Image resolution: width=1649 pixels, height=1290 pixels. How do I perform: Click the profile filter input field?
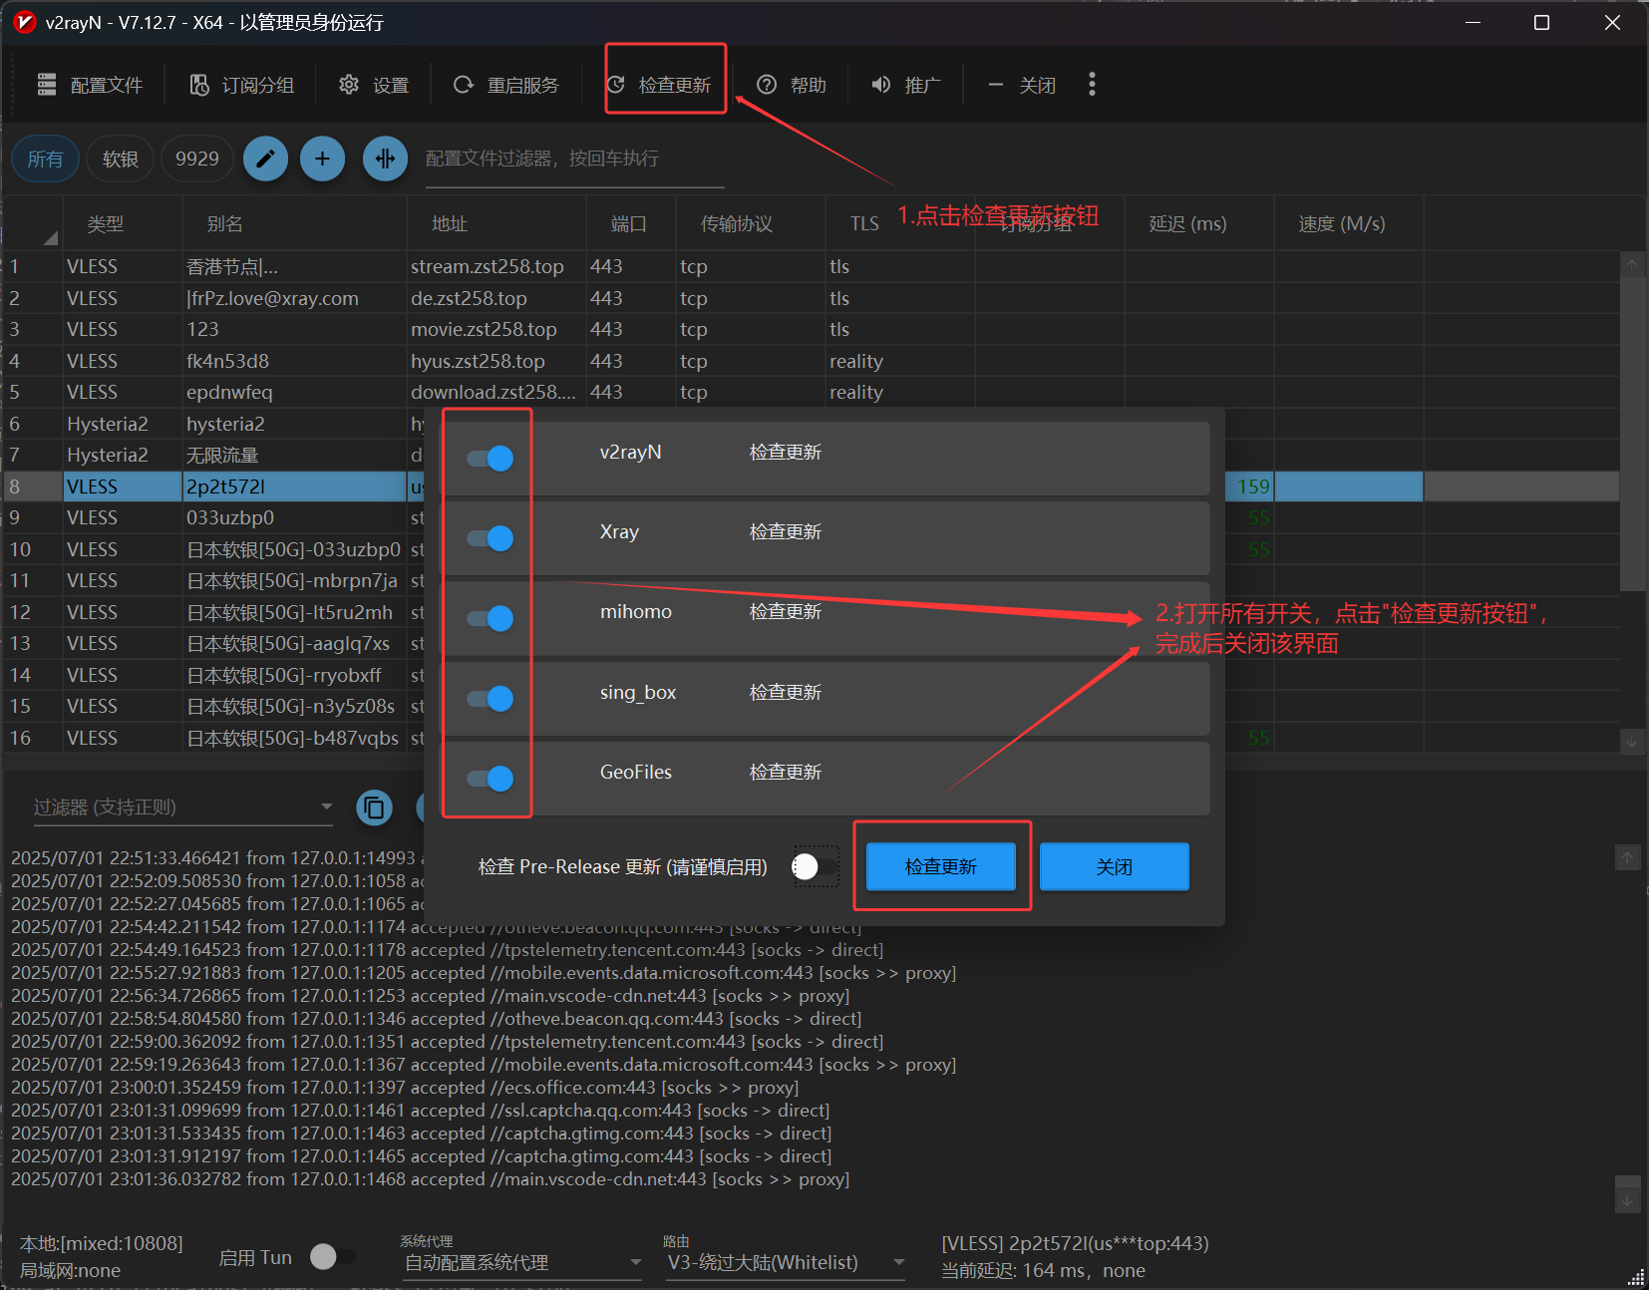[x=574, y=160]
